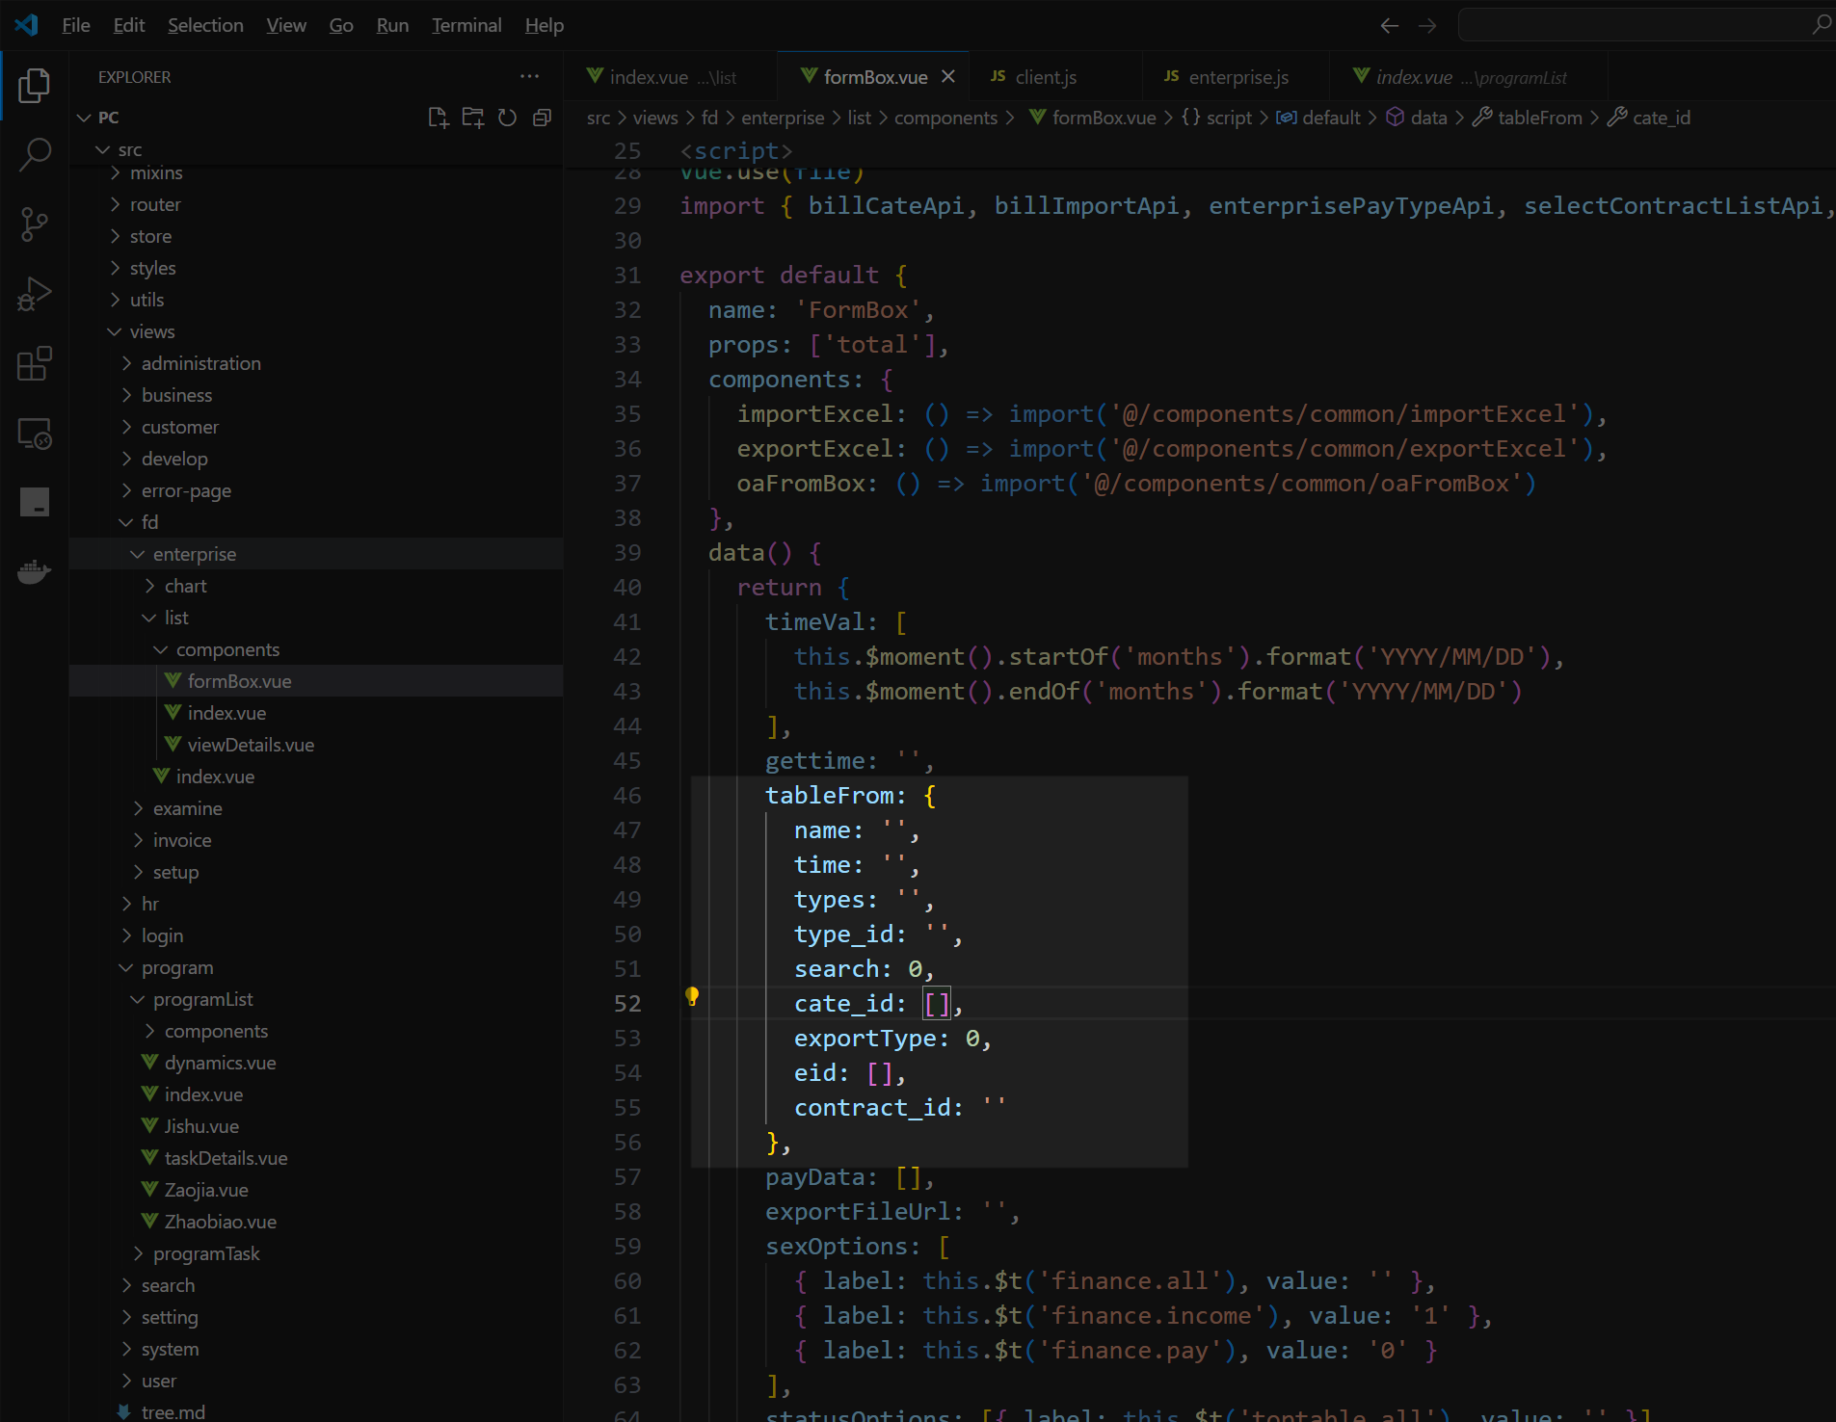Switch to the enterprise.js tab
This screenshot has width=1836, height=1422.
1237,77
